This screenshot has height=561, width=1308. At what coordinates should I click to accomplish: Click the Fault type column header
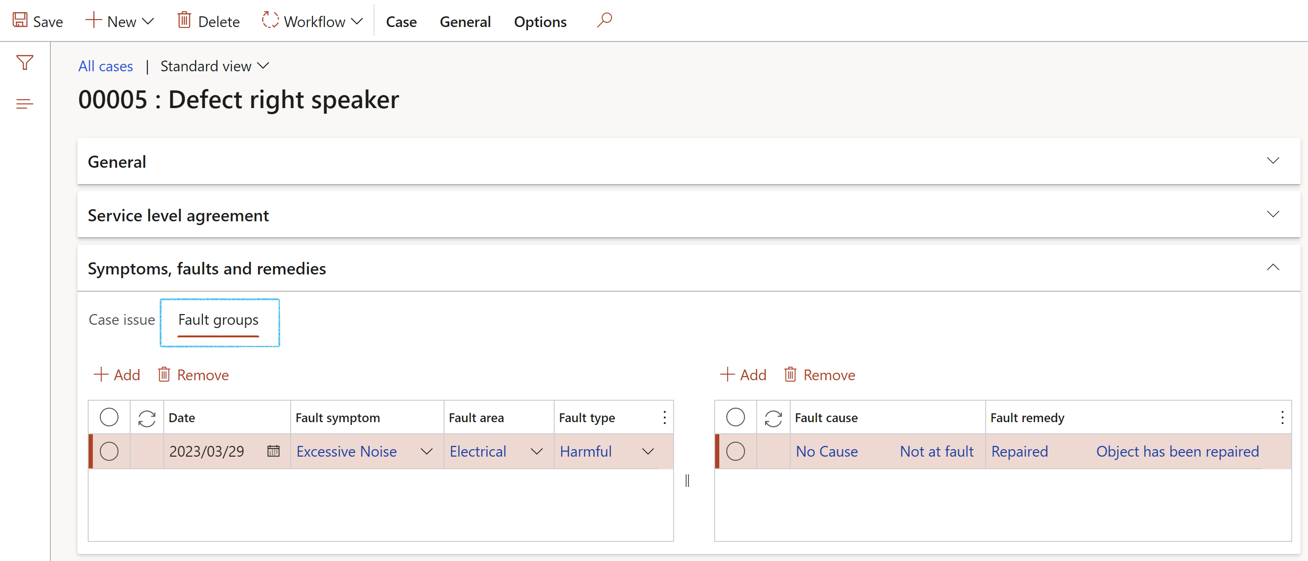(587, 417)
